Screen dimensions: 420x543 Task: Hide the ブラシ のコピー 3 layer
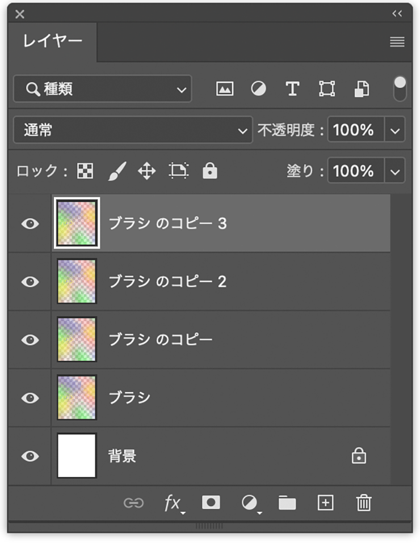pos(30,224)
